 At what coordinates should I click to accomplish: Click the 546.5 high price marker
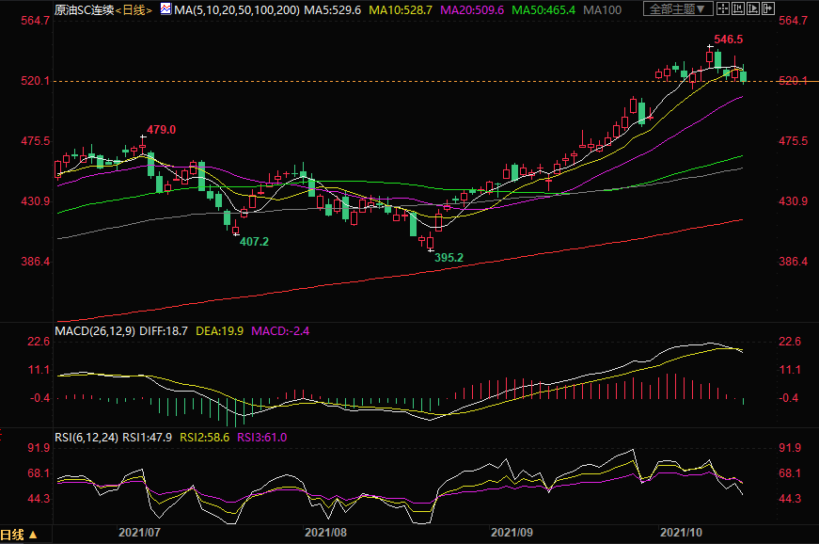pyautogui.click(x=729, y=40)
